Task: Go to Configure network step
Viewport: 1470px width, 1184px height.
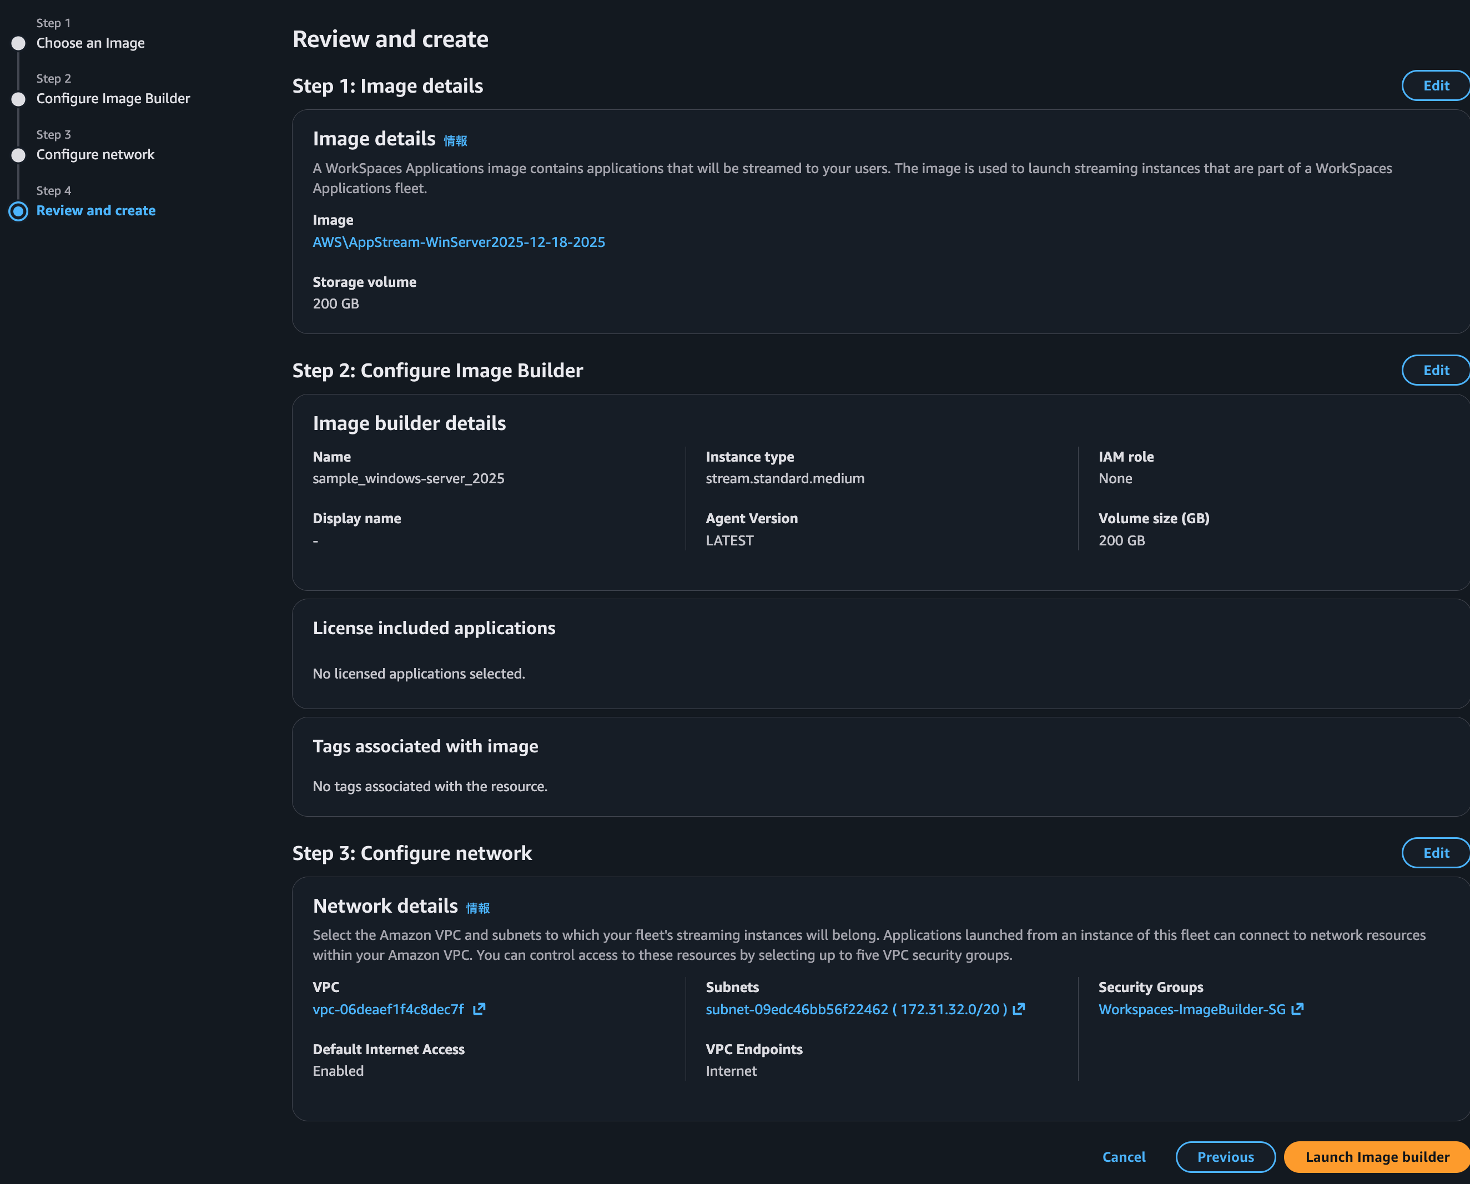Action: point(95,155)
